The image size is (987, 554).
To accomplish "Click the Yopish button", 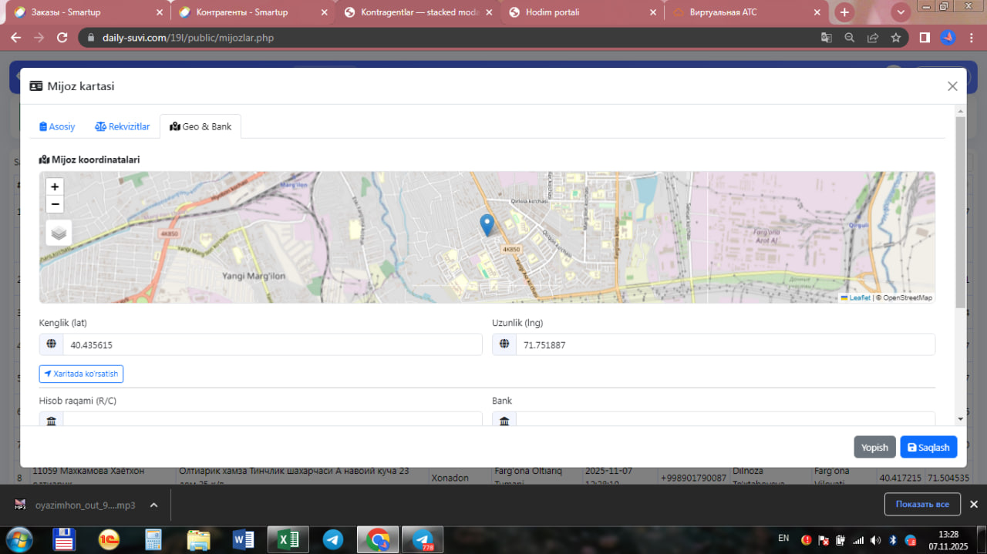I will 874,447.
